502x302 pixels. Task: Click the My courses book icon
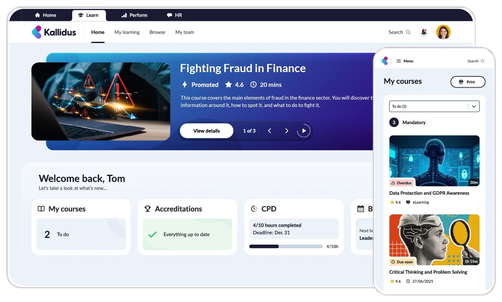41,209
